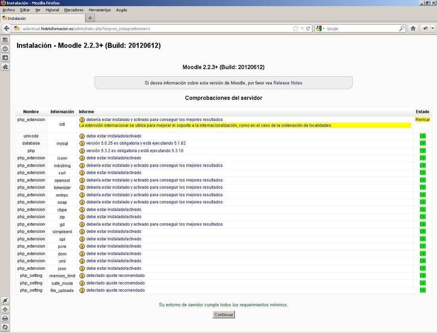Click the info icon in the file_uploads row

(x=82, y=290)
